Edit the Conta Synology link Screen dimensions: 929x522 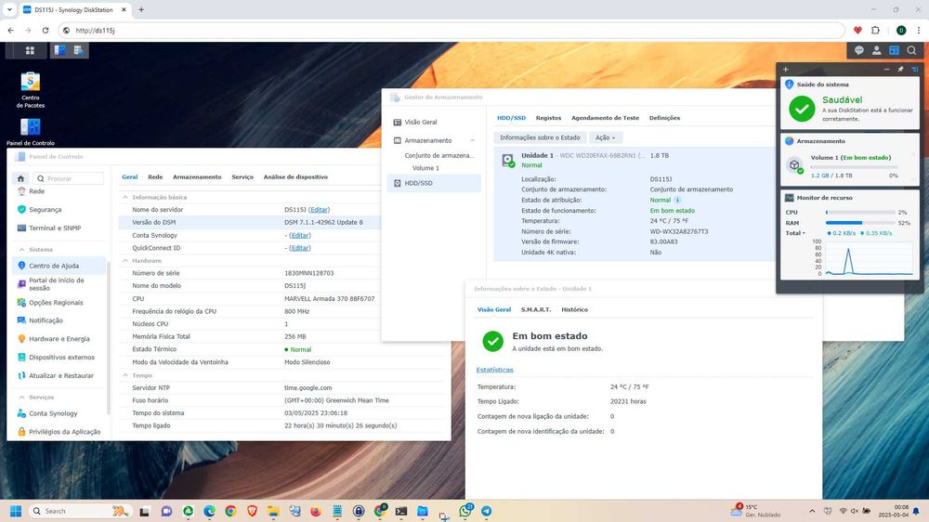tap(300, 236)
